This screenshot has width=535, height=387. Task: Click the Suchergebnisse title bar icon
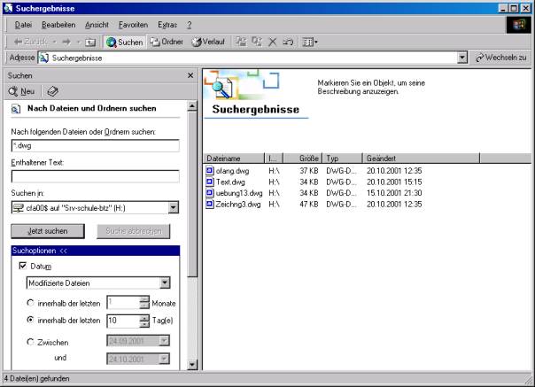[8, 8]
